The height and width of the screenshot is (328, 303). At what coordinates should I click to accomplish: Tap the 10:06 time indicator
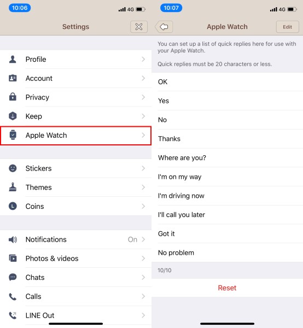[x=20, y=8]
